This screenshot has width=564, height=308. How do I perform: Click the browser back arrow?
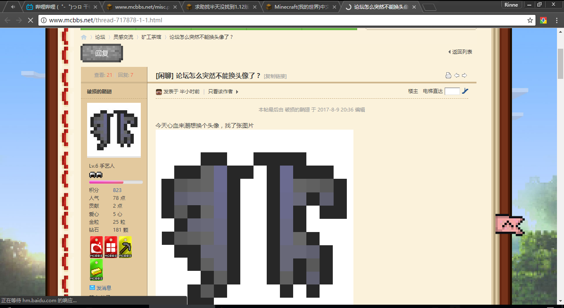coord(7,20)
